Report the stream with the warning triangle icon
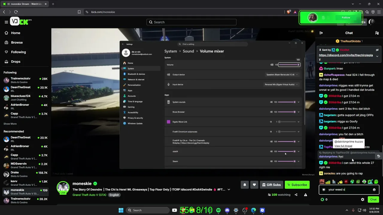The height and width of the screenshot is (215, 383). 306,195
